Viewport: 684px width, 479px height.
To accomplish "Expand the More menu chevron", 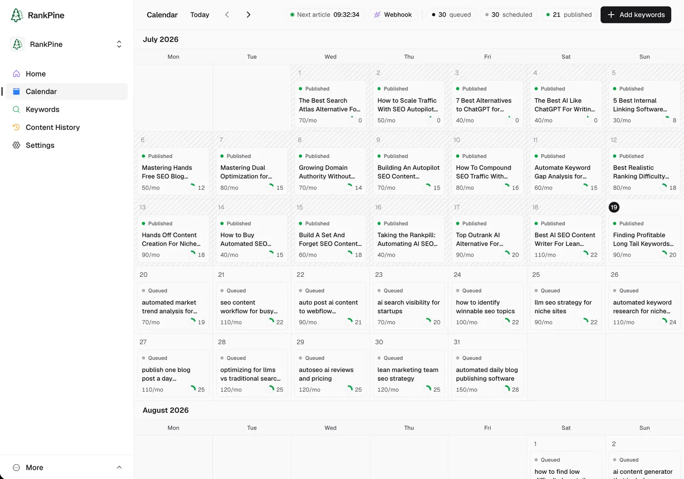I will coord(119,467).
